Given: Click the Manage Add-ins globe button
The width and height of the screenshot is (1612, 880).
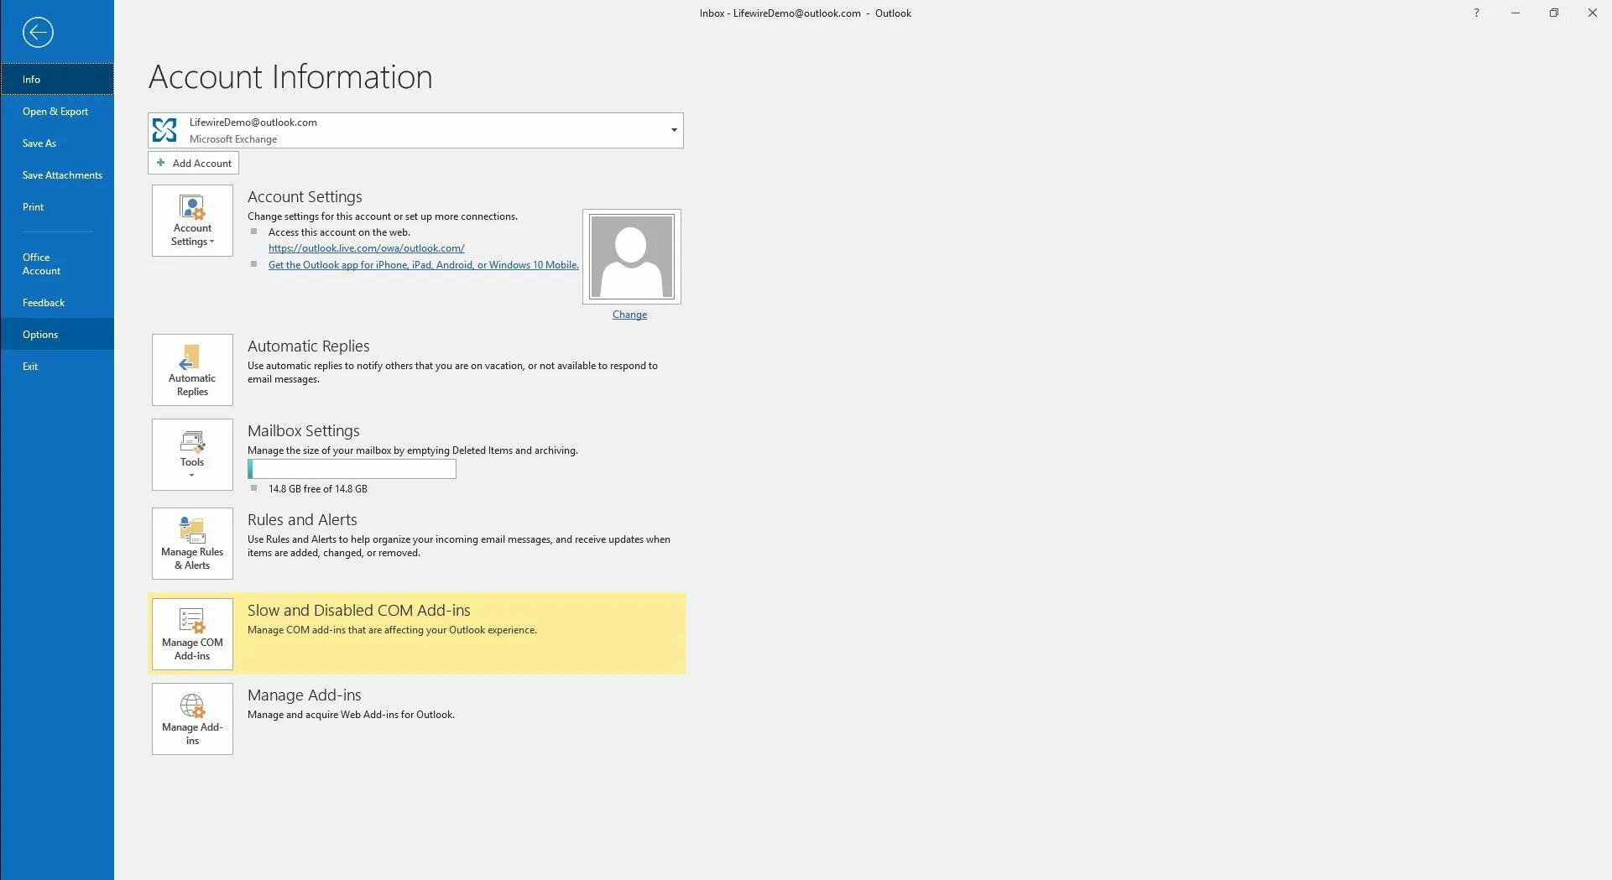Looking at the screenshot, I should pos(192,719).
